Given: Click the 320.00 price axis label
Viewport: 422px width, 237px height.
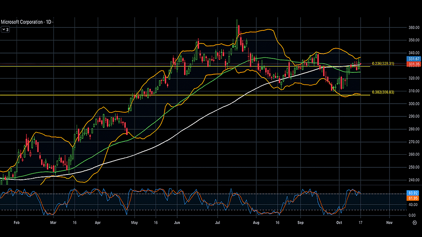Looking at the screenshot, I should point(414,78).
